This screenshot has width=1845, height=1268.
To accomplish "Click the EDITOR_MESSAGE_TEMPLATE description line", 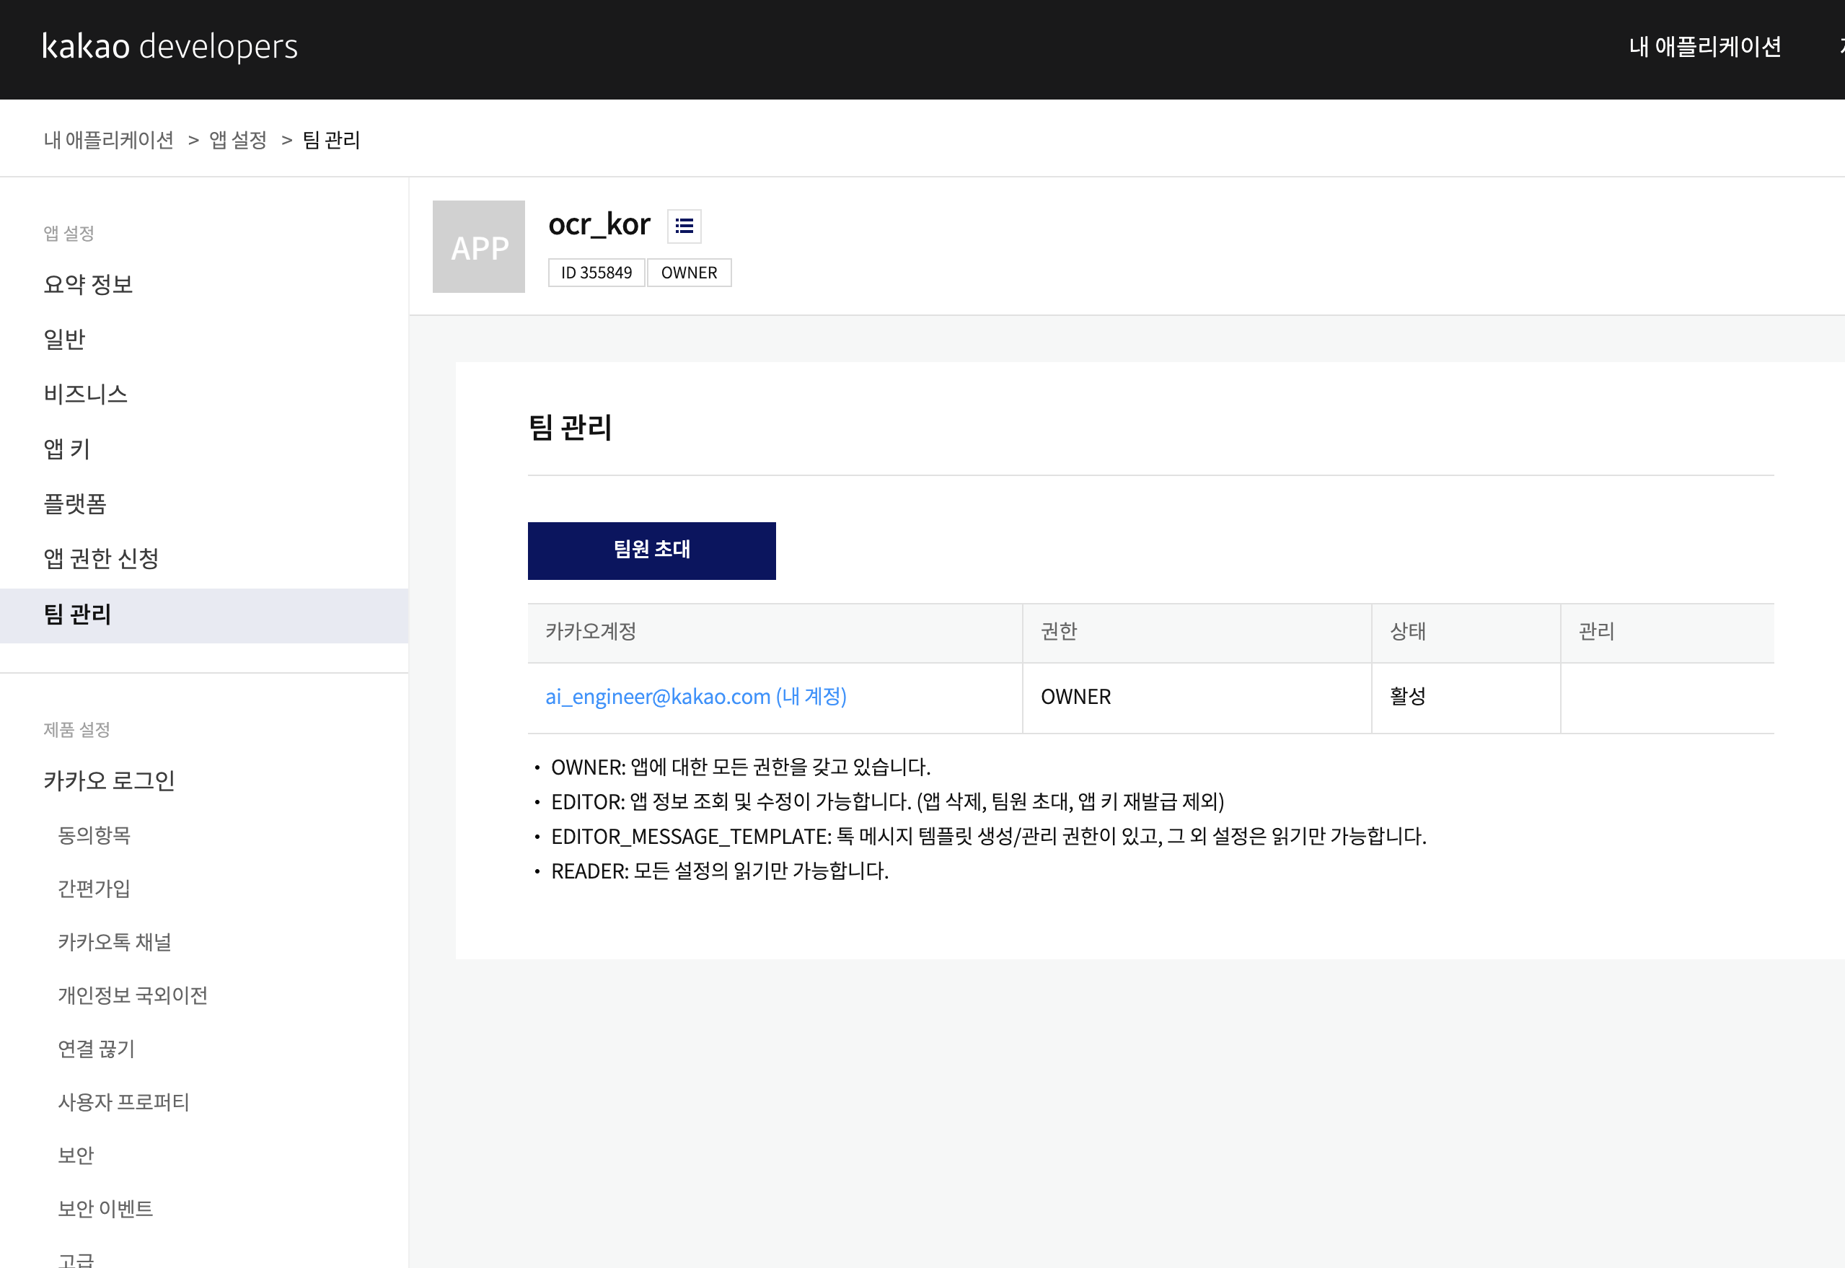I will coord(988,837).
